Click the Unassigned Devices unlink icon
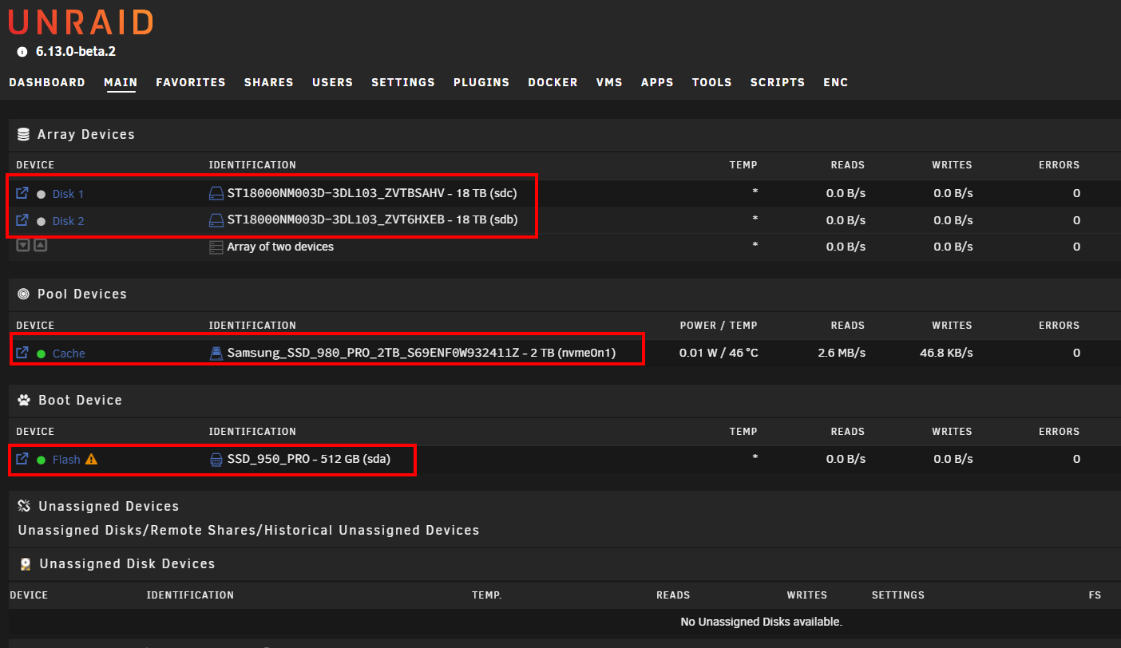1121x648 pixels. tap(24, 506)
